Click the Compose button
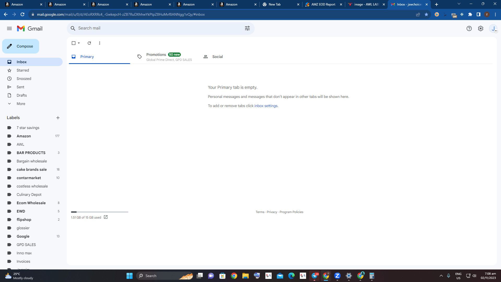Image resolution: width=501 pixels, height=282 pixels. click(x=21, y=46)
